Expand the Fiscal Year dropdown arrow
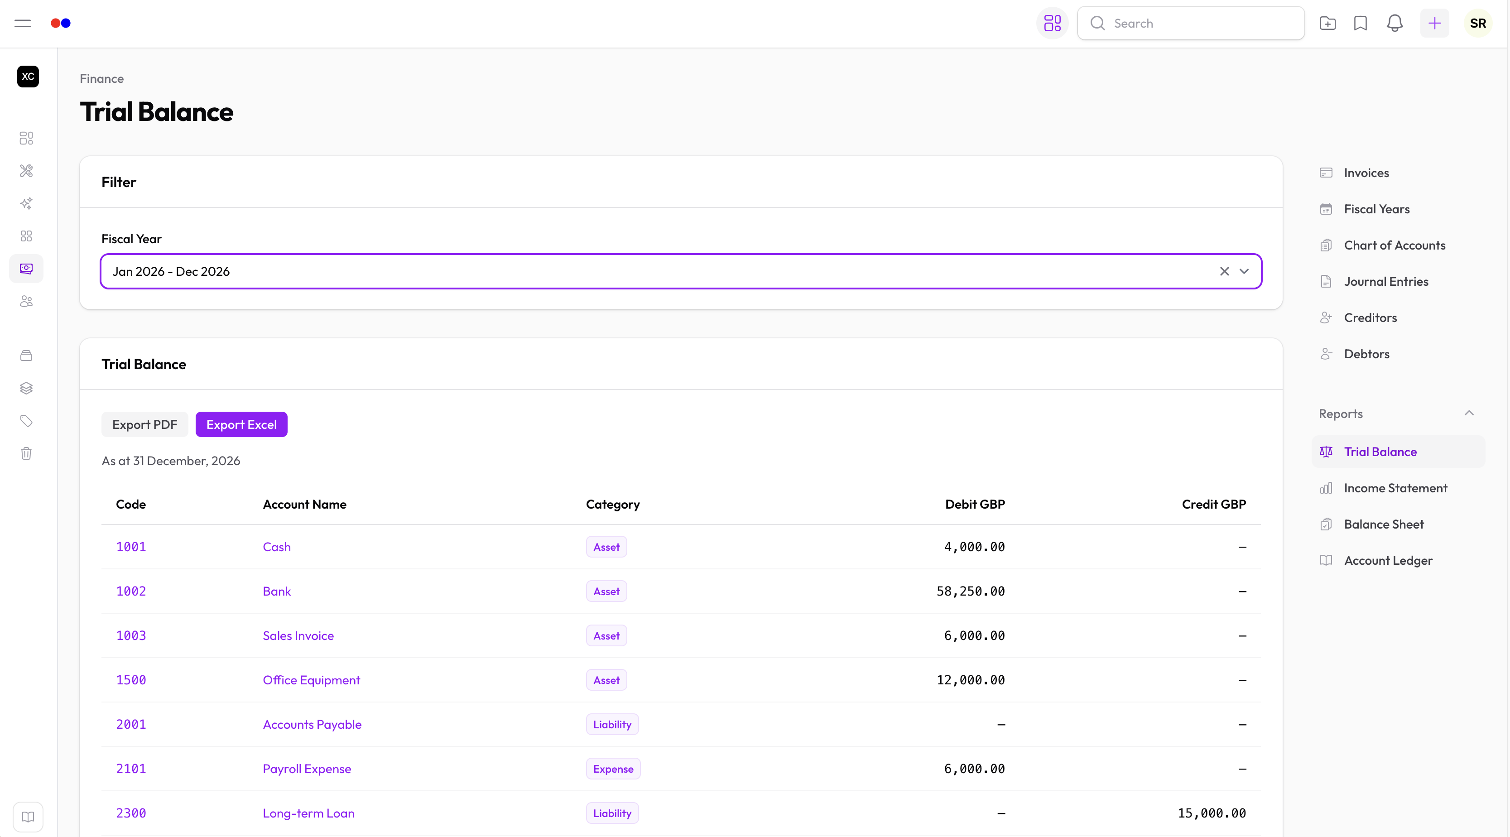1510x837 pixels. click(x=1243, y=271)
